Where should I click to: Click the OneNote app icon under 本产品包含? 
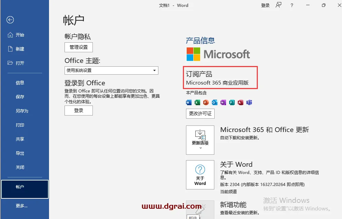223,102
